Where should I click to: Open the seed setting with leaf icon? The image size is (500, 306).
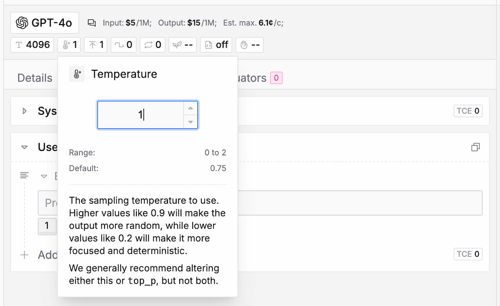(182, 45)
